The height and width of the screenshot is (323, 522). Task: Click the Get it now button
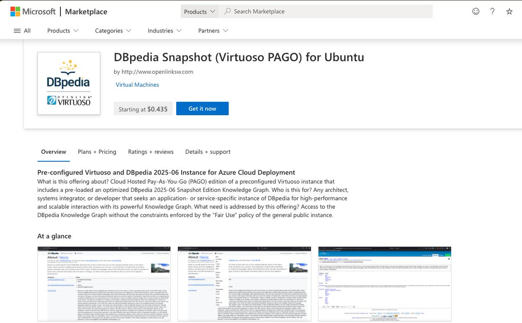[x=202, y=109]
